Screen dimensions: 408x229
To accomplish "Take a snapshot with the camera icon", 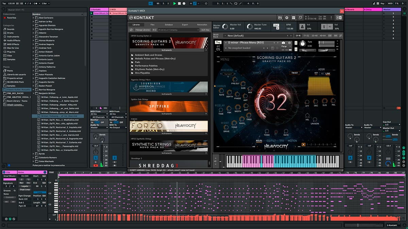I will [x=283, y=43].
